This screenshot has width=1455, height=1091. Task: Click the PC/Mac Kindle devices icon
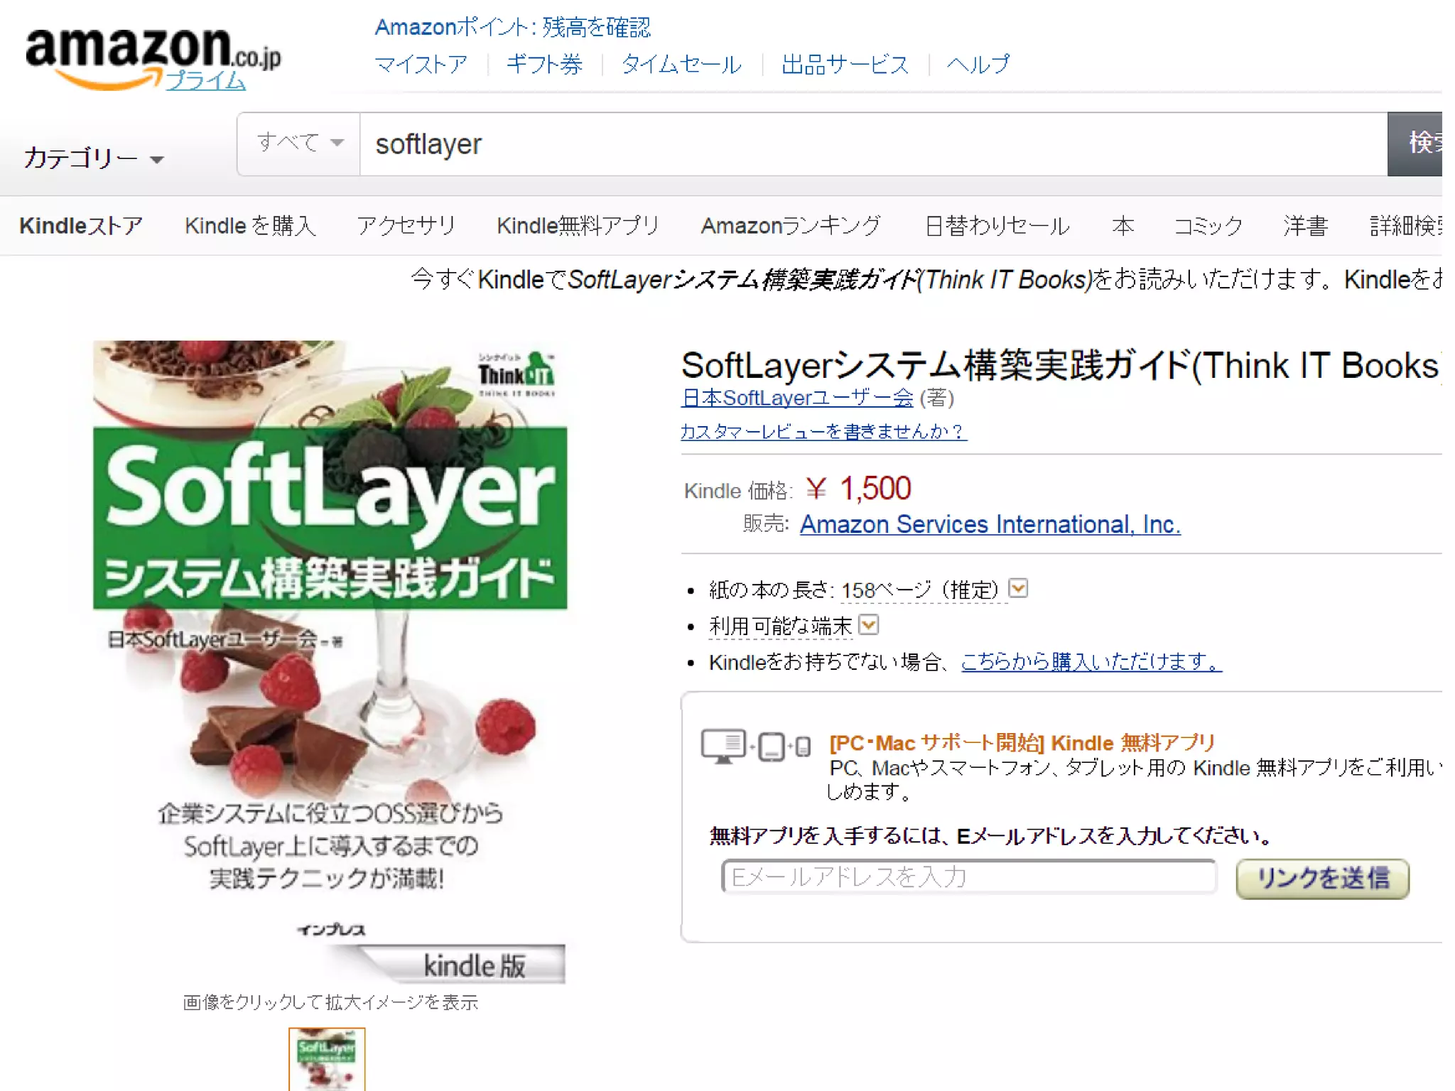coord(755,746)
